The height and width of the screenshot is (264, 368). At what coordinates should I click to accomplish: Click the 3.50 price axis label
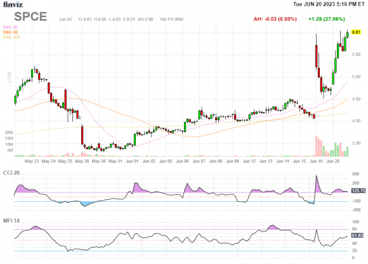(x=356, y=143)
